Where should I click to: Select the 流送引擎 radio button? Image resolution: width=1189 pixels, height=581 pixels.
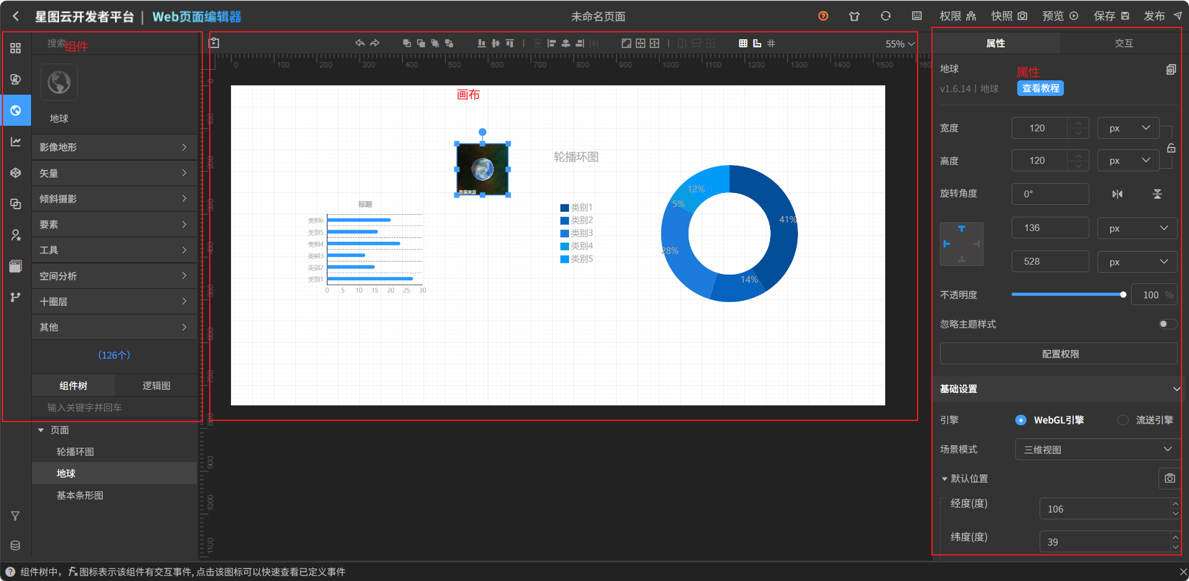tap(1122, 420)
